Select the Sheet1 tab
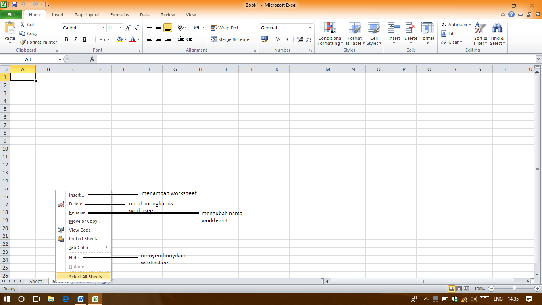This screenshot has height=305, width=542. click(x=37, y=281)
